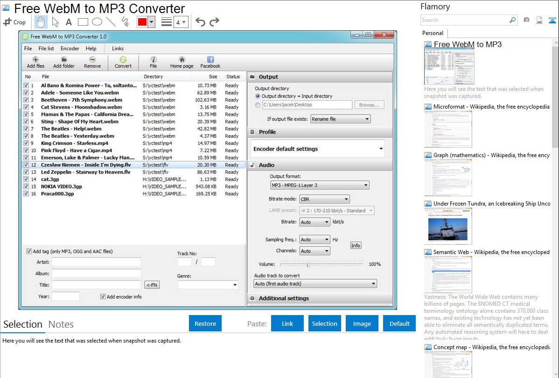Open the red color picker dropdown
559x378 pixels.
coord(151,22)
